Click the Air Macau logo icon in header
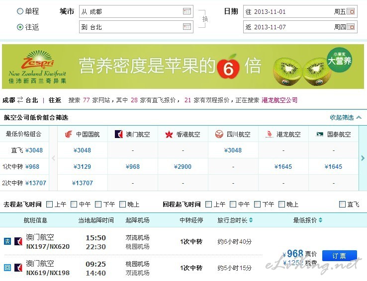 pyautogui.click(x=119, y=134)
